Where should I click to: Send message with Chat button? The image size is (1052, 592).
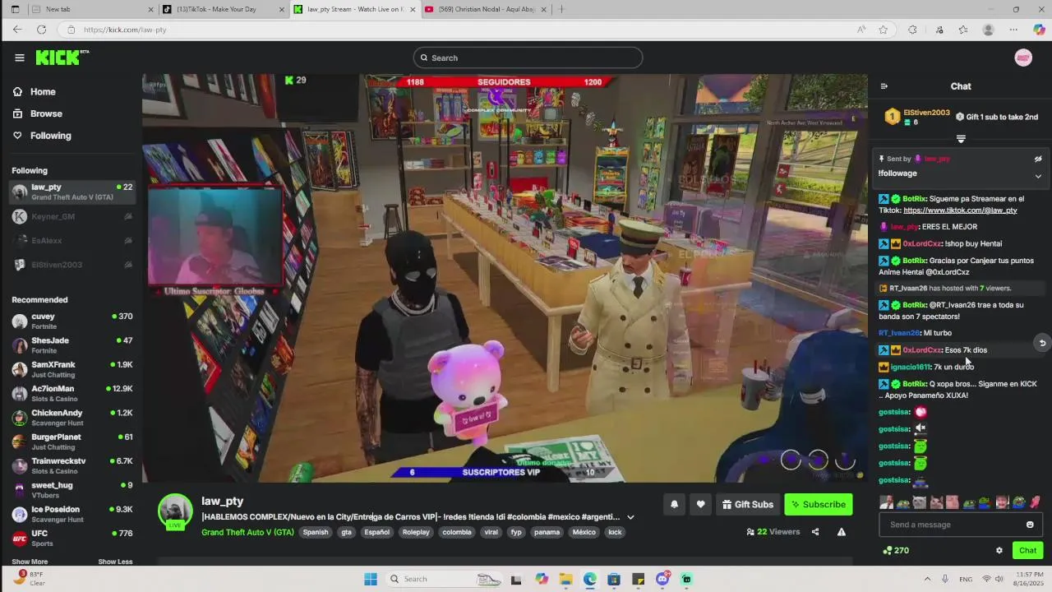[x=1028, y=551]
